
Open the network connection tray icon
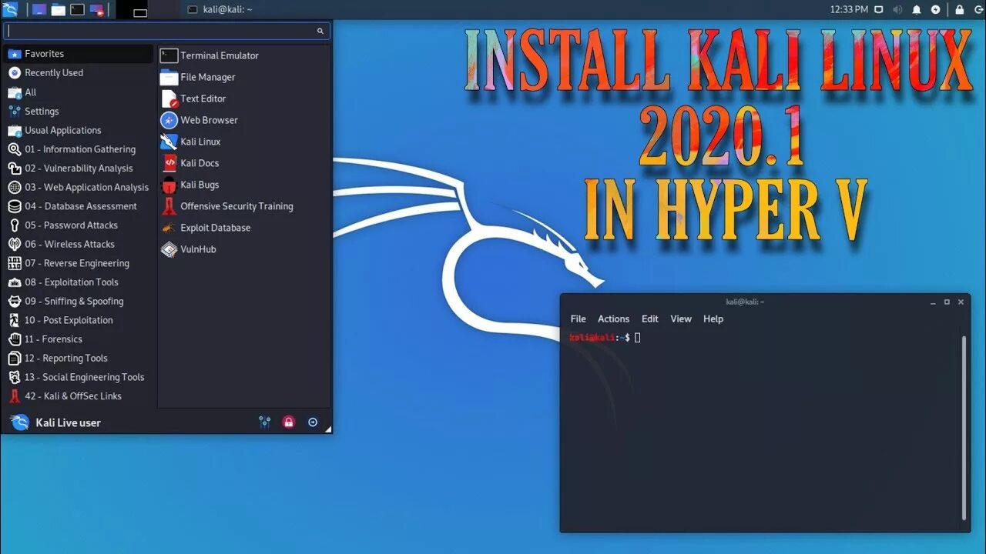(879, 10)
